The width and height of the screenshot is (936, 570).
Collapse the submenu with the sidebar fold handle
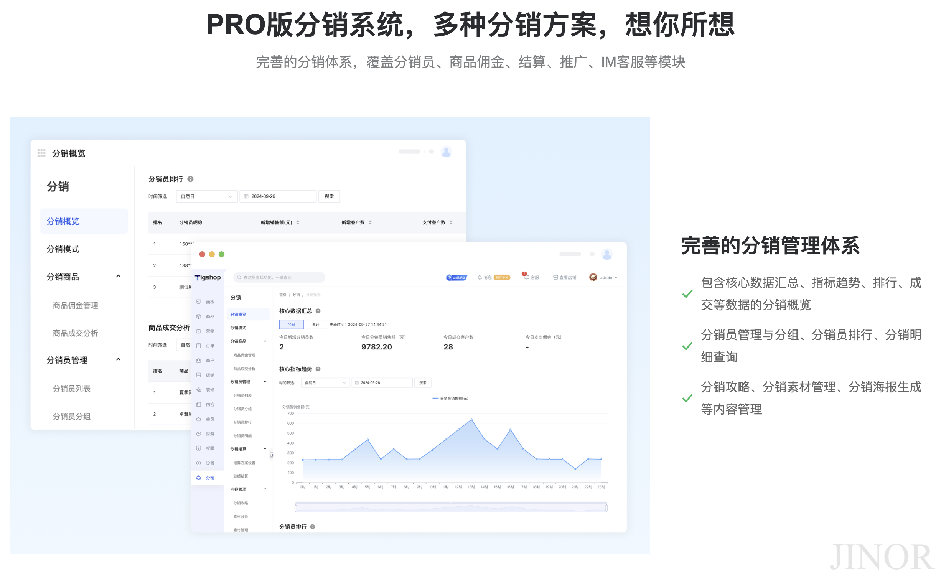click(x=272, y=455)
